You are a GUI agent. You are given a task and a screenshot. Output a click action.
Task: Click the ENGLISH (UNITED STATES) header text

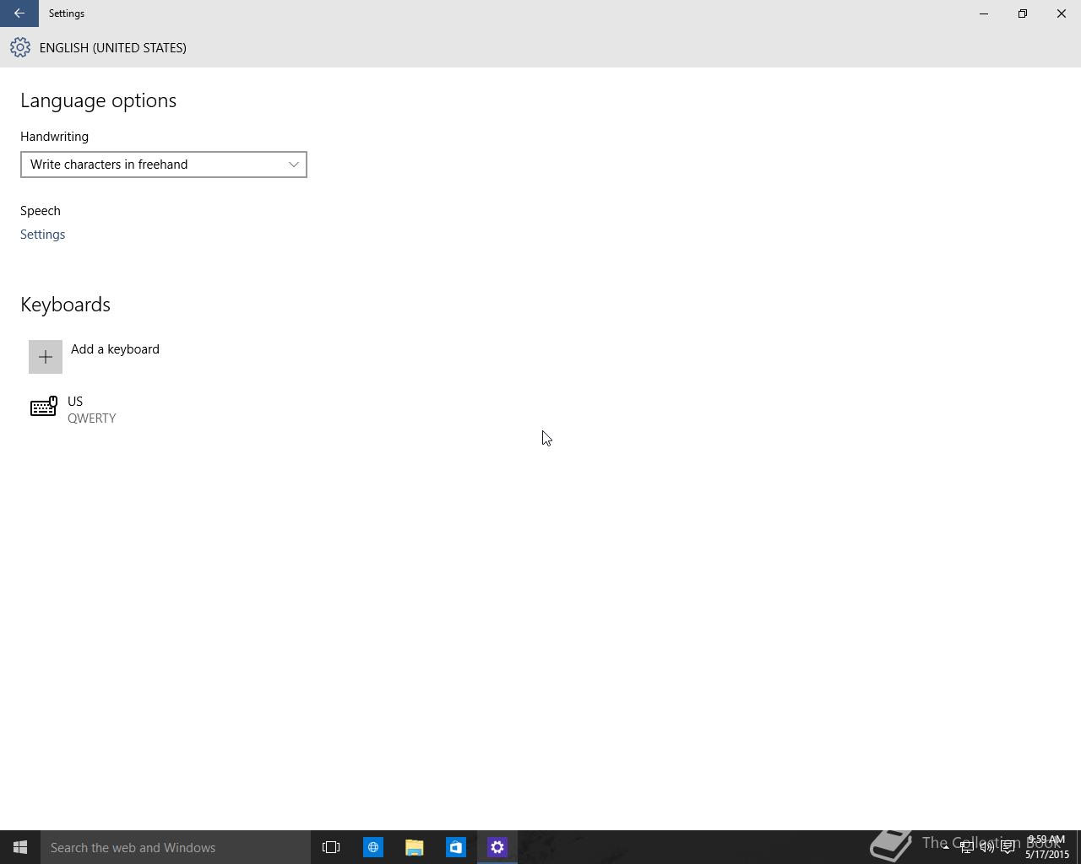tap(113, 48)
